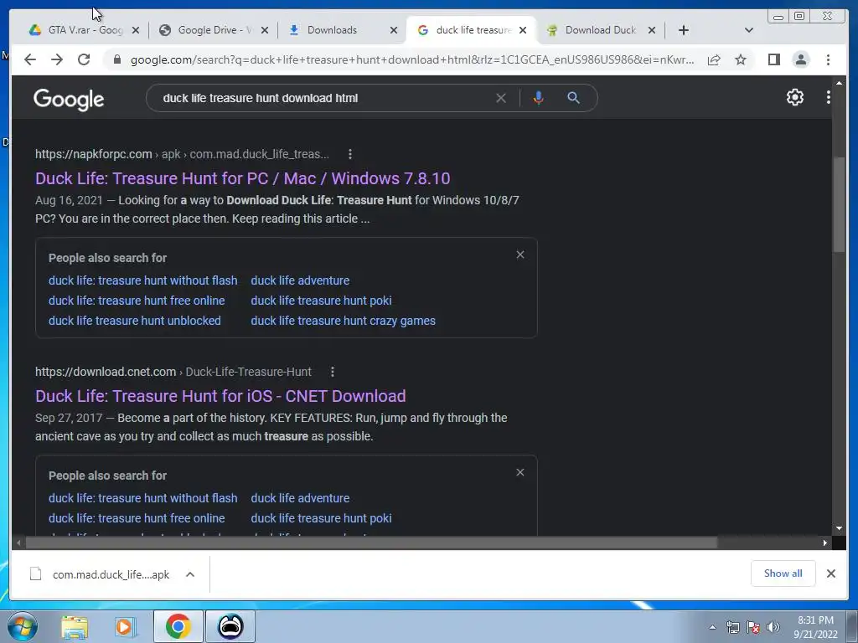
Task: Open downloaded com.mad.duck_life apk file
Action: [x=101, y=574]
